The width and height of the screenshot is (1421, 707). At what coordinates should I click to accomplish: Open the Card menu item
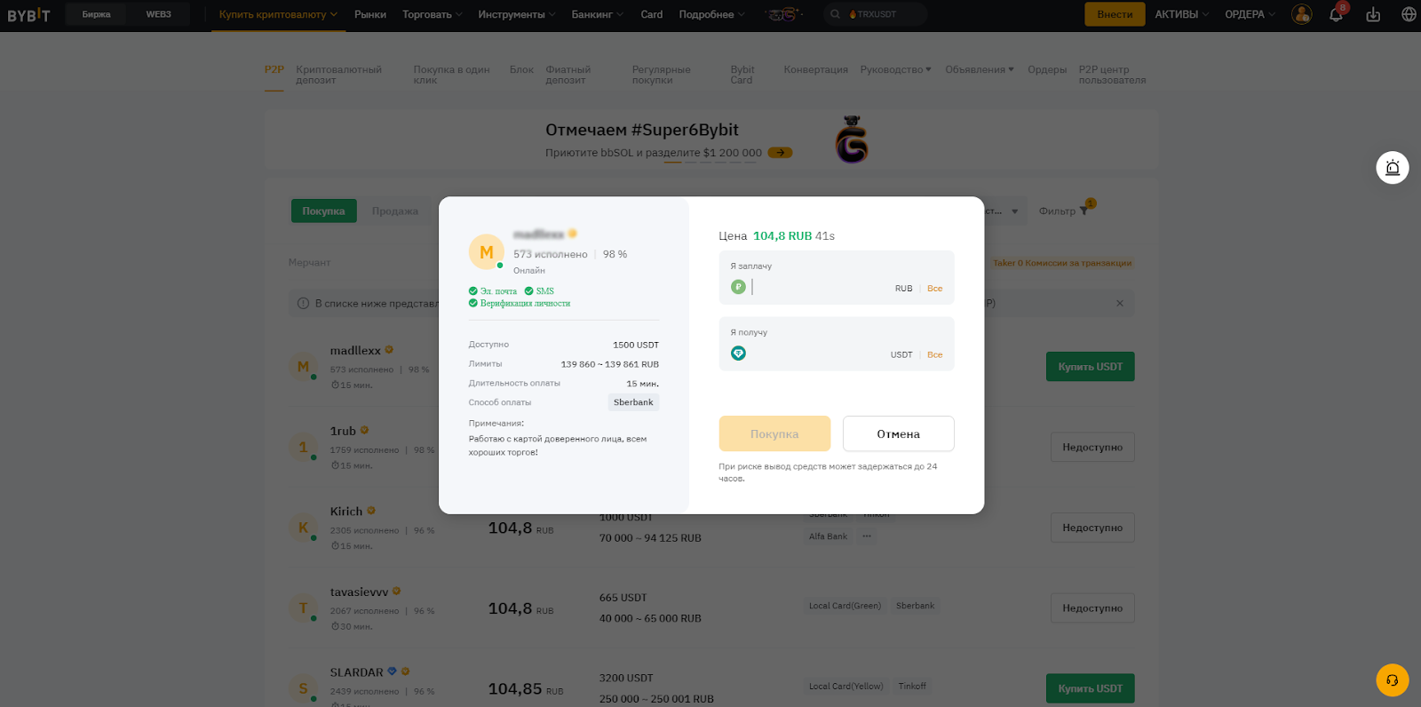(652, 14)
